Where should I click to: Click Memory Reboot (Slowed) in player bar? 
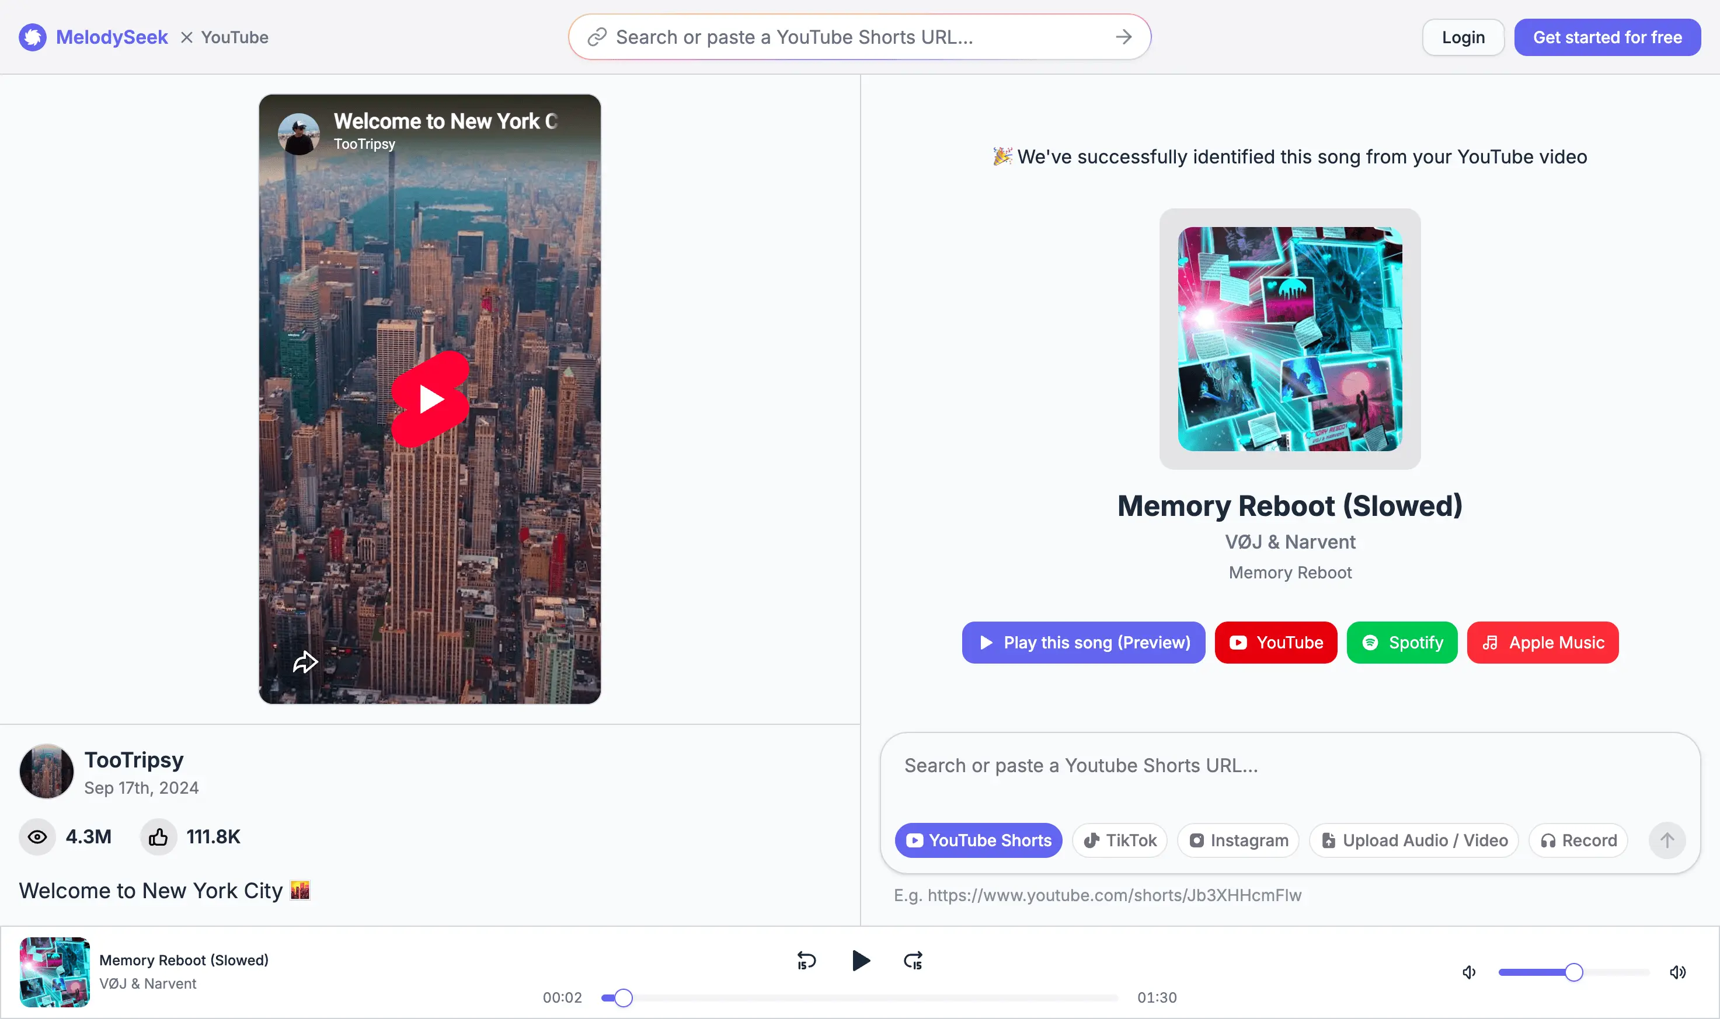point(184,960)
